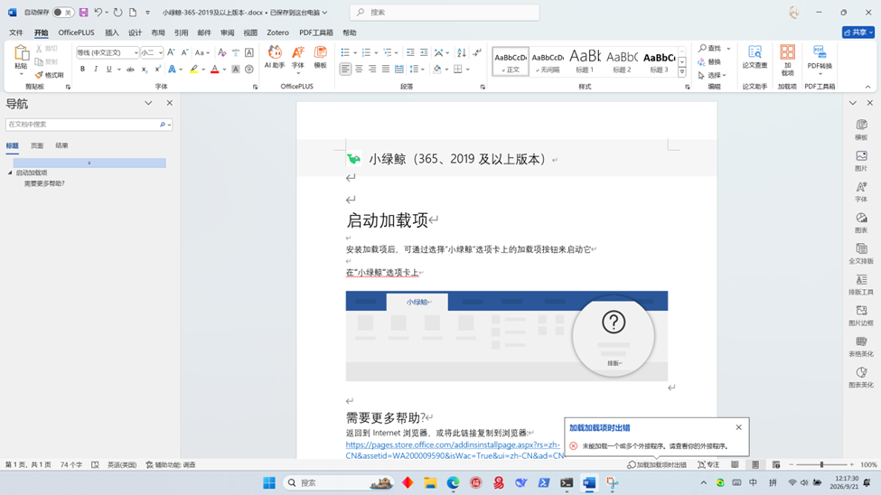Image resolution: width=881 pixels, height=495 pixels.
Task: Switch to Web layout view in status bar
Action: point(776,464)
